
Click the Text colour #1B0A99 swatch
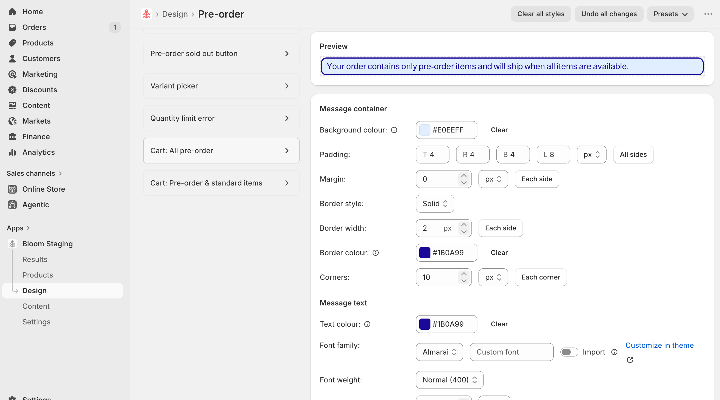pos(425,324)
